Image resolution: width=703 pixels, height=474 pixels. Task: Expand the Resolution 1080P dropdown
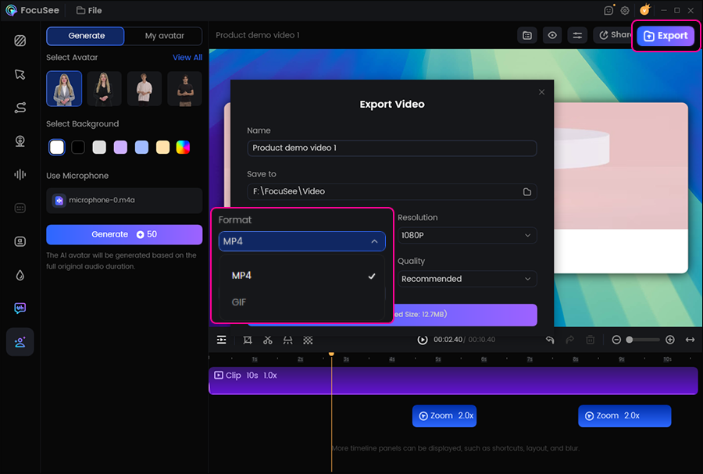pos(466,235)
